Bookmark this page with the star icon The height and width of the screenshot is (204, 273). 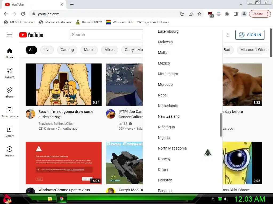(199, 14)
